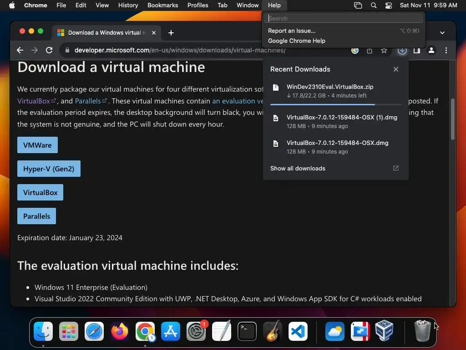The image size is (466, 350).
Task: Click the Show all downloads external icon
Action: click(x=395, y=168)
